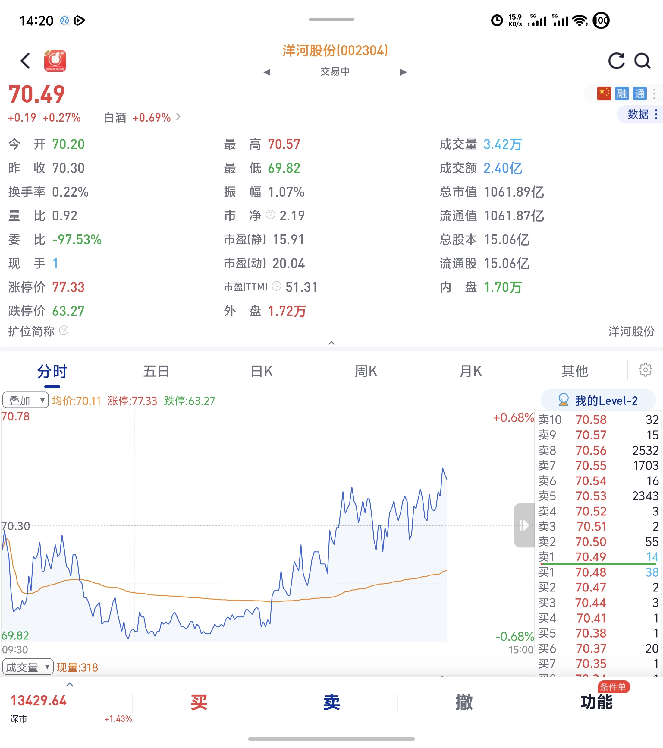Tap the 融 margin trading badge
The width and height of the screenshot is (663, 748).
click(622, 94)
